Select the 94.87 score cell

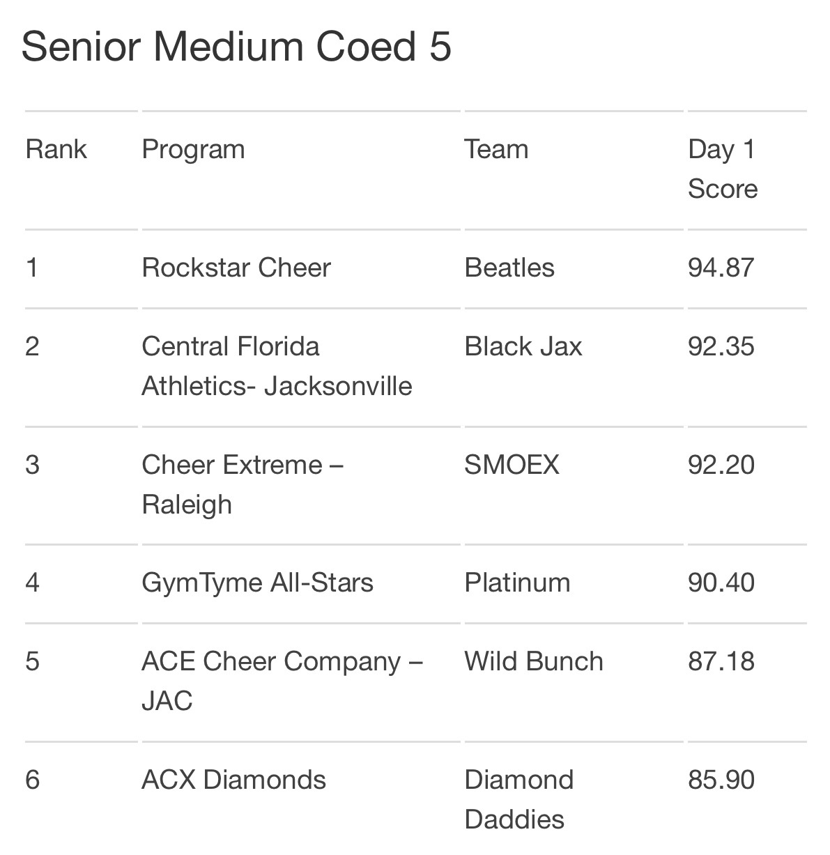[721, 268]
